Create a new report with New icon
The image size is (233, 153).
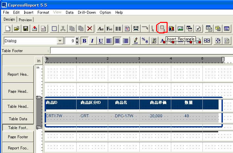[8, 29]
